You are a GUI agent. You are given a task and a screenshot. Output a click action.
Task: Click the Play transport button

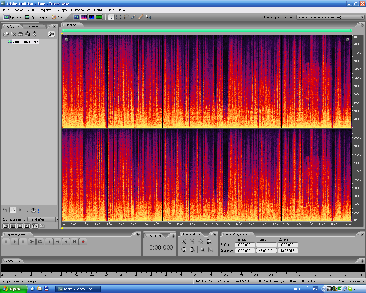[15, 242]
